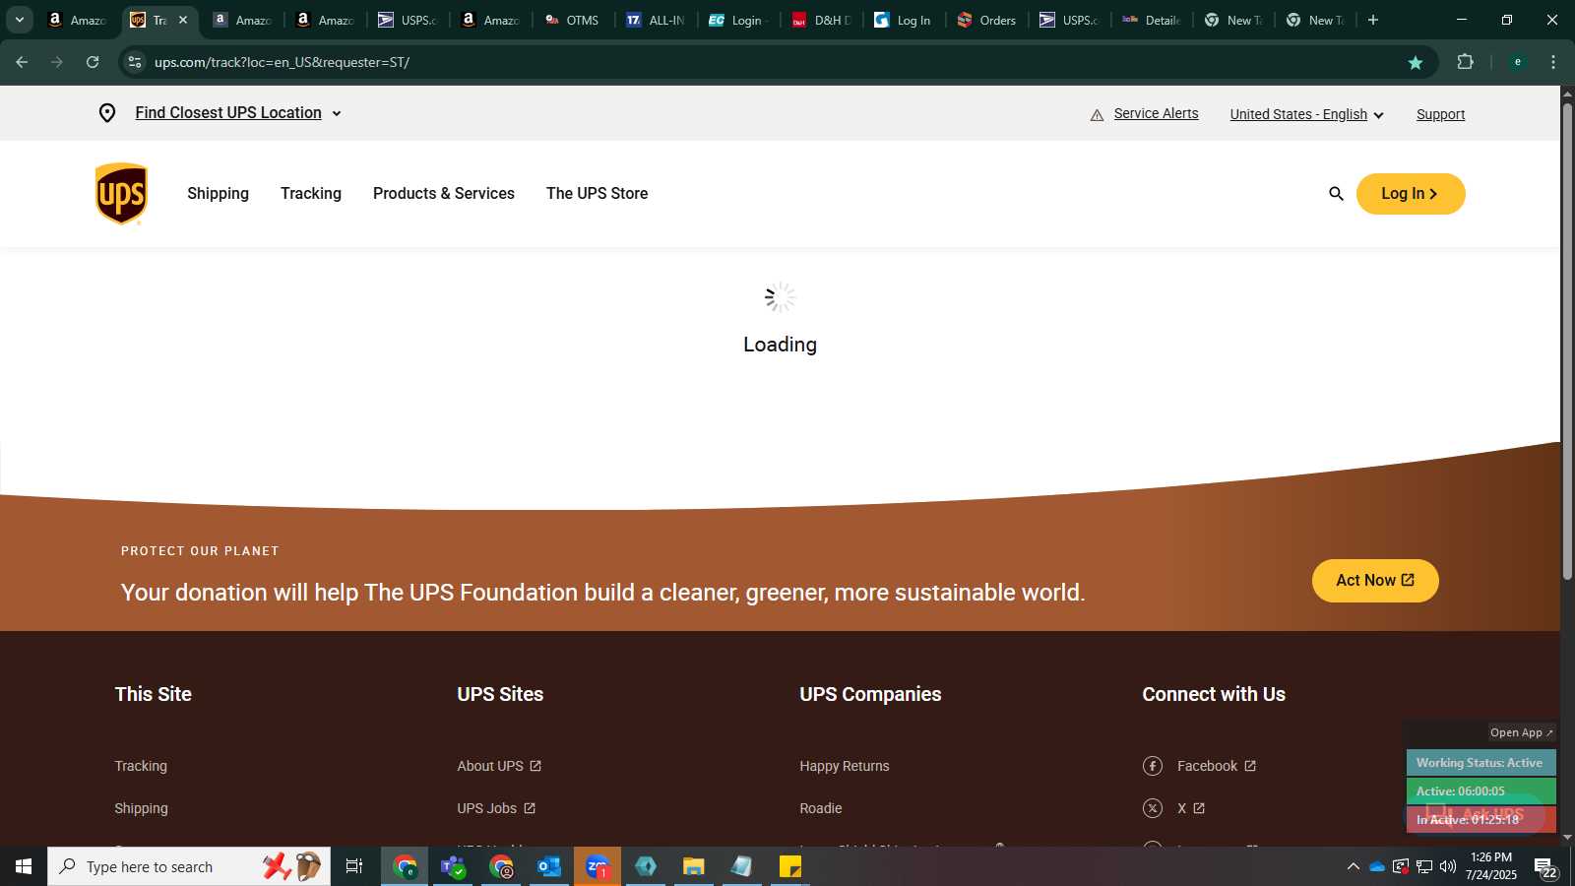Image resolution: width=1575 pixels, height=886 pixels.
Task: Switch to the Login tab
Action: [739, 20]
